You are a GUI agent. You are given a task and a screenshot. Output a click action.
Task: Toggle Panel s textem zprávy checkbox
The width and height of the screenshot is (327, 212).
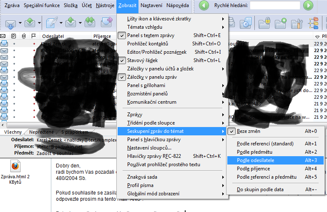(x=122, y=35)
